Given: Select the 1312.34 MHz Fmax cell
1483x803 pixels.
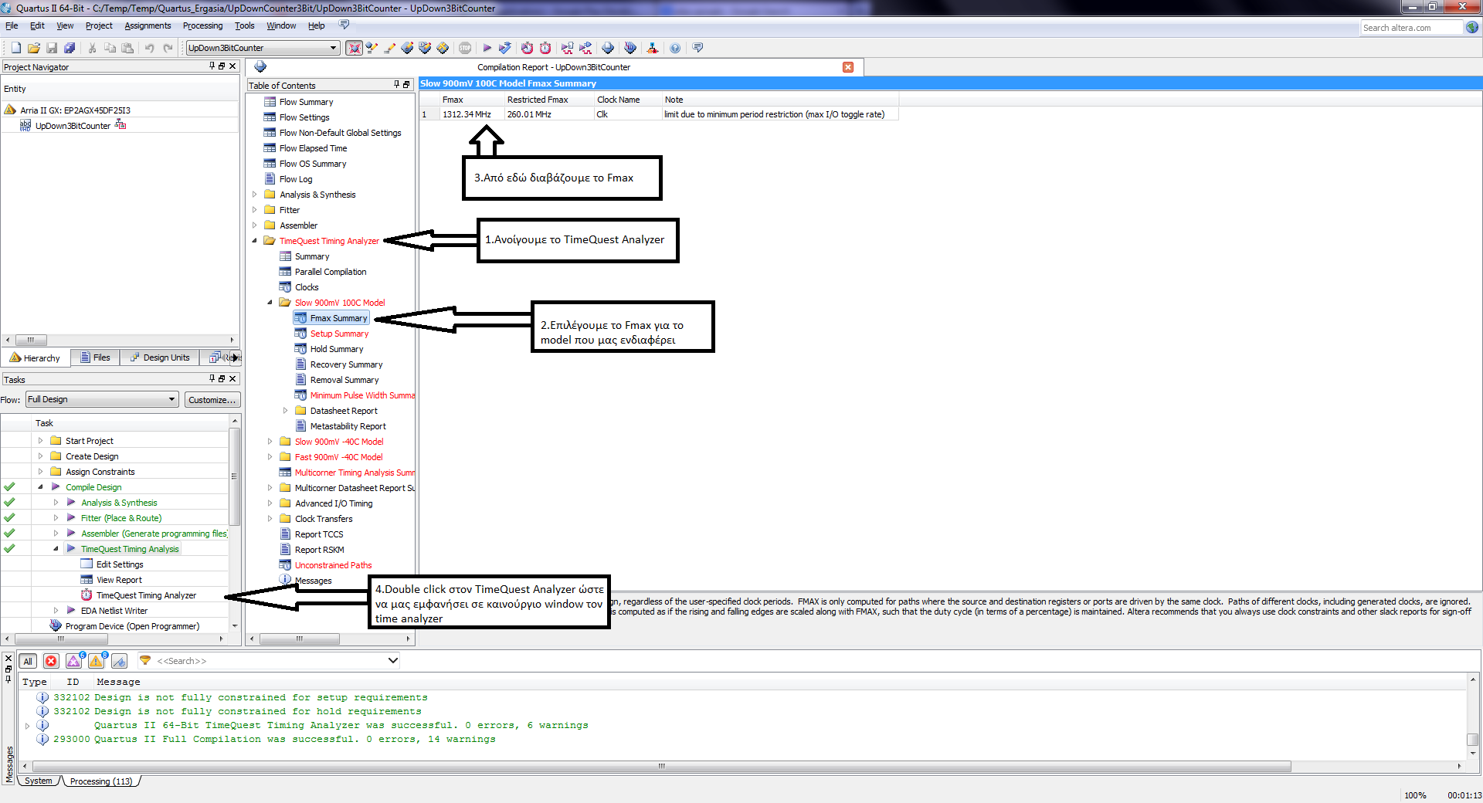Looking at the screenshot, I should [472, 114].
